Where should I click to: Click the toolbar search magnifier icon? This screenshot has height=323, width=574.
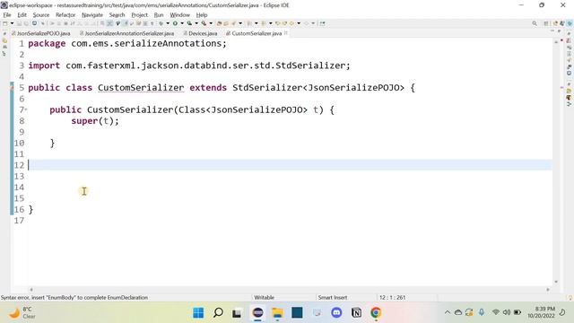535,23
